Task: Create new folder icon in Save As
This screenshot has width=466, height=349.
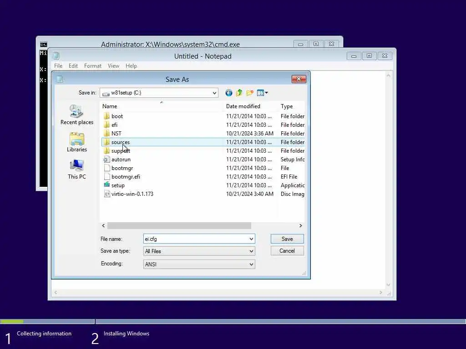Action: pyautogui.click(x=250, y=93)
